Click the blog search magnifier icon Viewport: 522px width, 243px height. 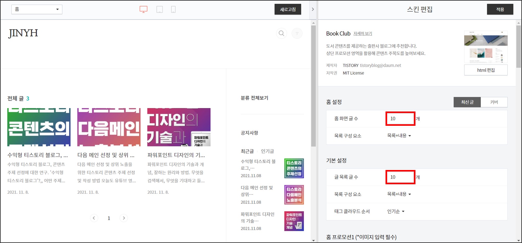click(x=282, y=33)
